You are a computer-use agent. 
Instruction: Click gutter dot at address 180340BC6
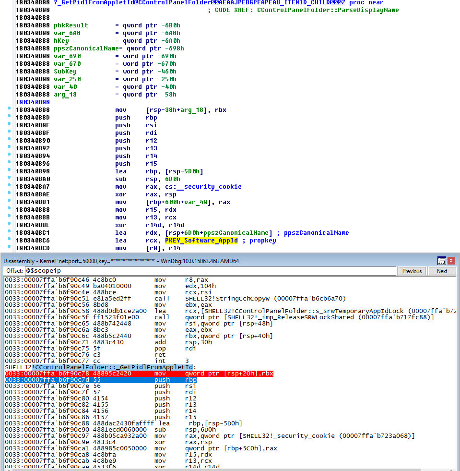click(x=9, y=240)
